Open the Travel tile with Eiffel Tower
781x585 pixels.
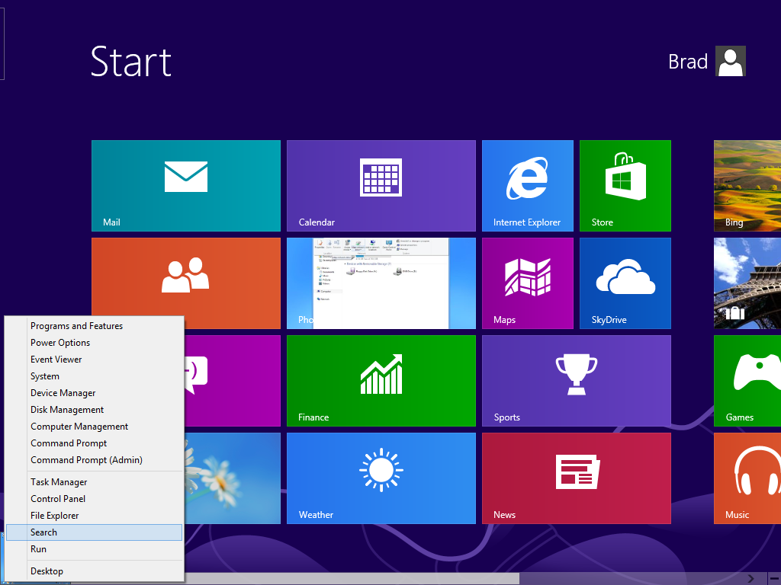747,283
